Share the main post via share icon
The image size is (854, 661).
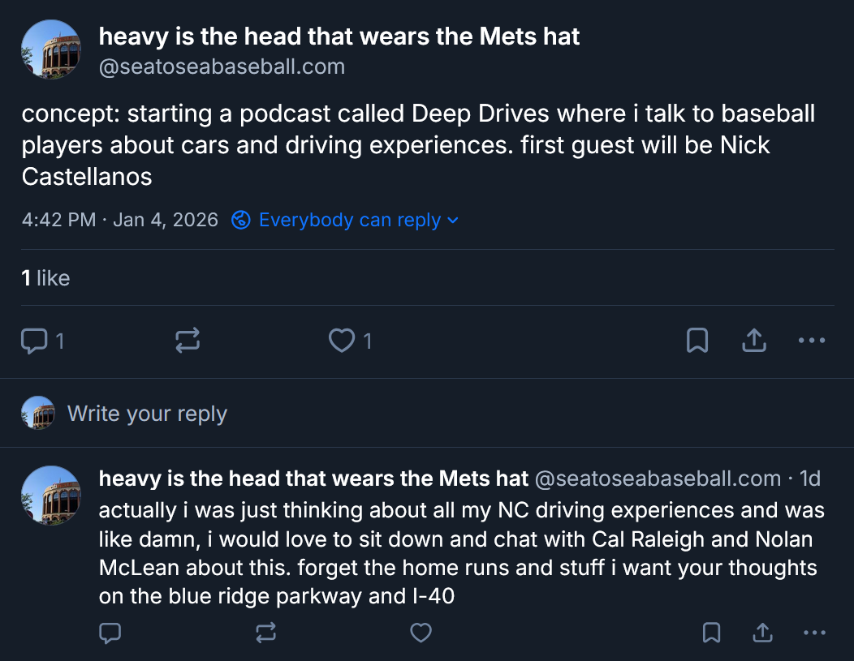754,341
